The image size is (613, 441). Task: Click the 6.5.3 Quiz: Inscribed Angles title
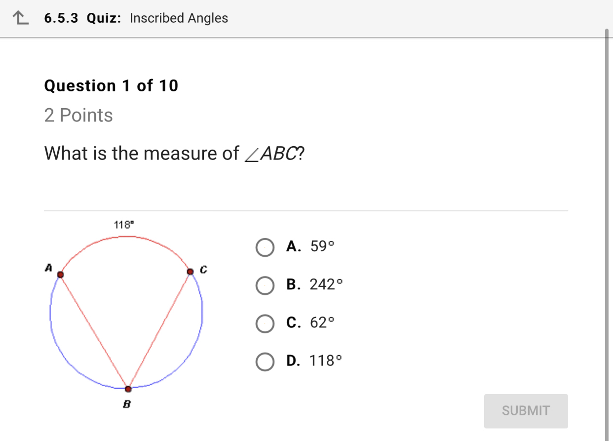click(136, 18)
